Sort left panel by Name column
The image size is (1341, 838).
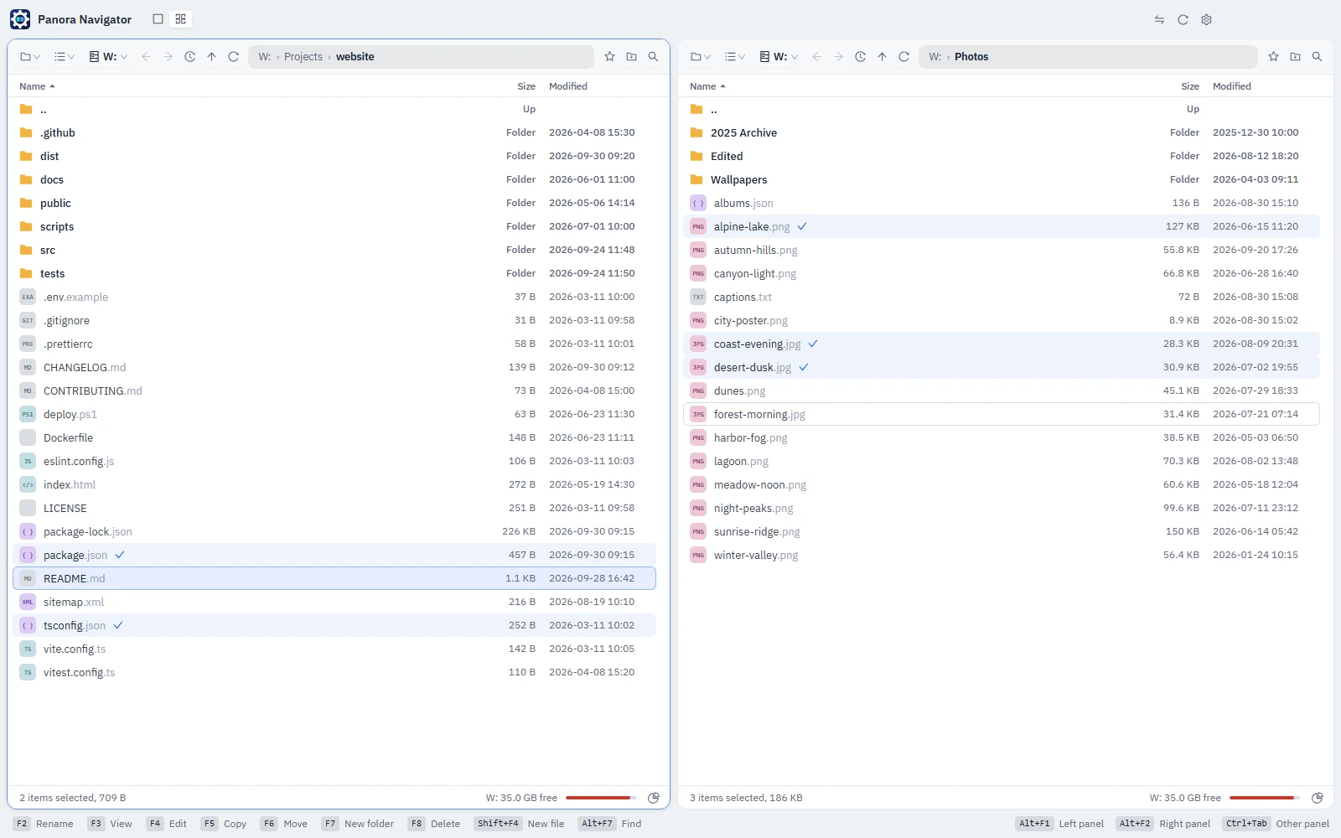point(37,86)
